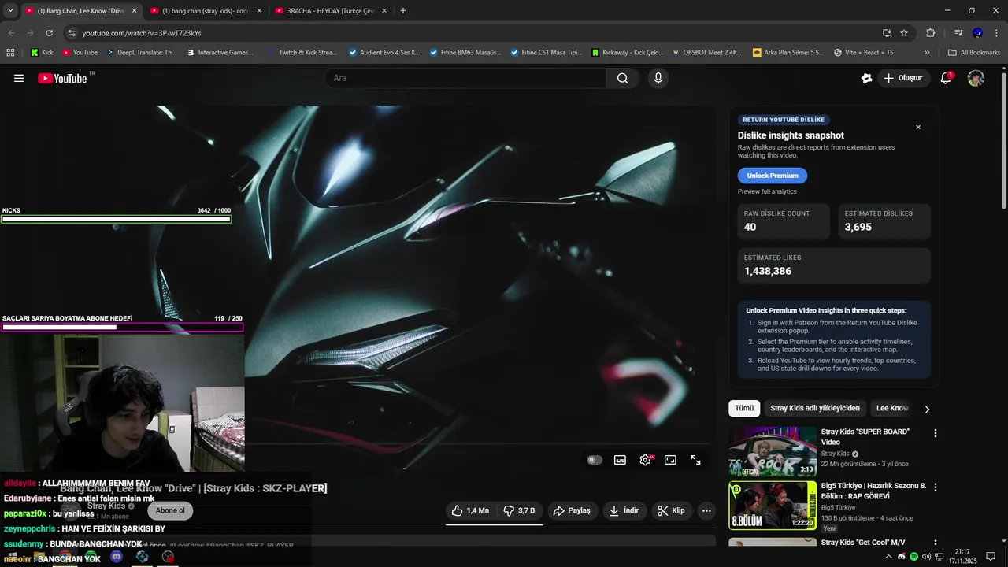Click the SAÇLARI SARIYA BOYATMA goal bar

pos(122,327)
